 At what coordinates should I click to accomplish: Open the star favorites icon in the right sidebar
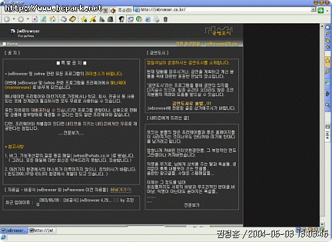point(327,60)
